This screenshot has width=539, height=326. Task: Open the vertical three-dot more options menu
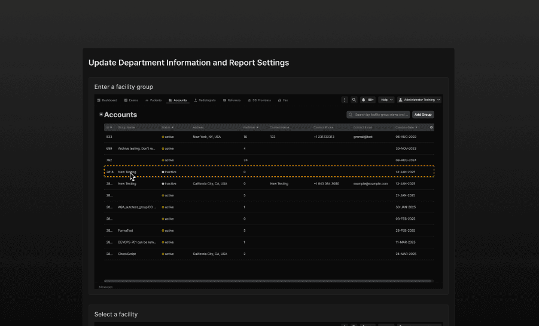point(345,100)
